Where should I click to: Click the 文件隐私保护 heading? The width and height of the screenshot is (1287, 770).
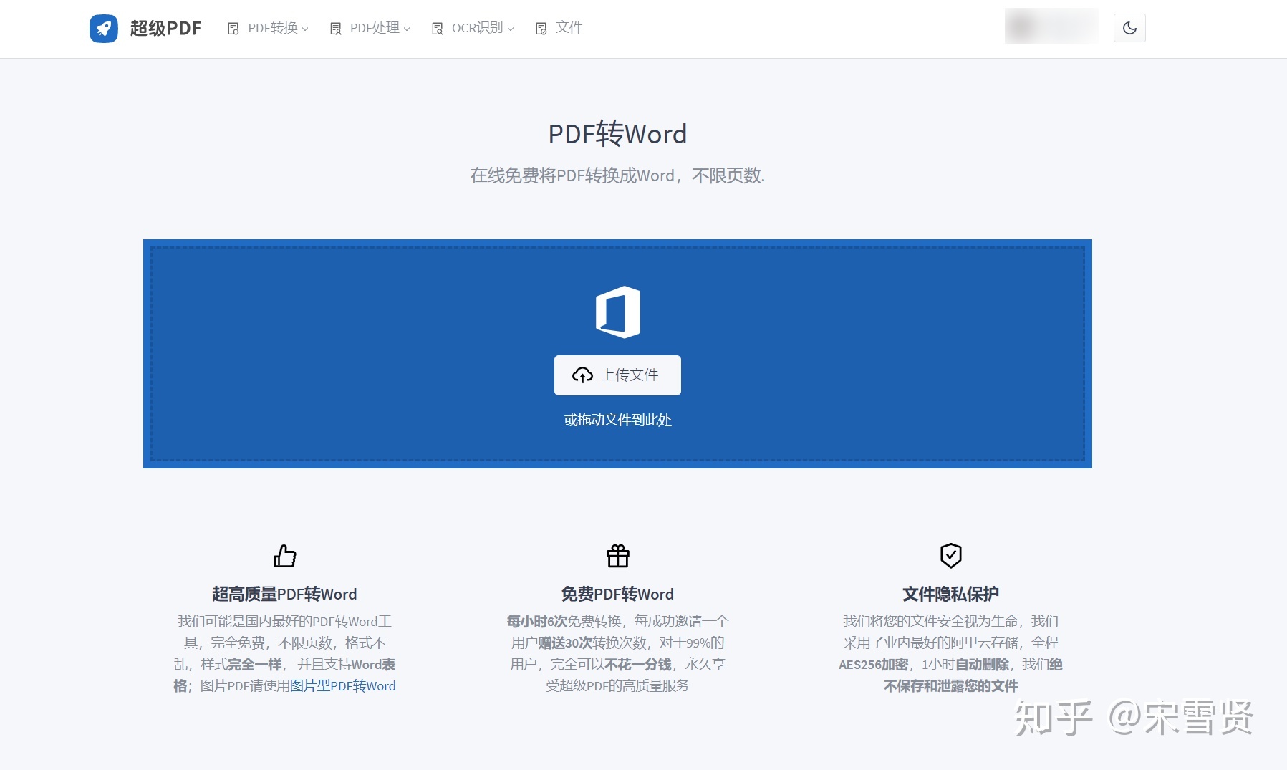pyautogui.click(x=950, y=594)
